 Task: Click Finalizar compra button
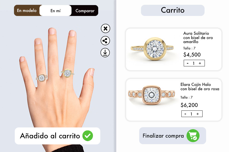point(173,136)
